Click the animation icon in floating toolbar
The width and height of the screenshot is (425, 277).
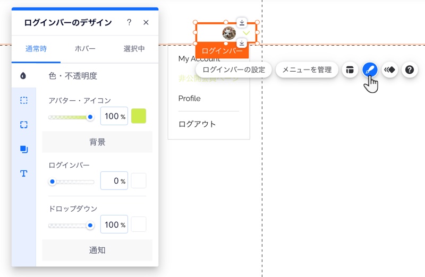[390, 70]
